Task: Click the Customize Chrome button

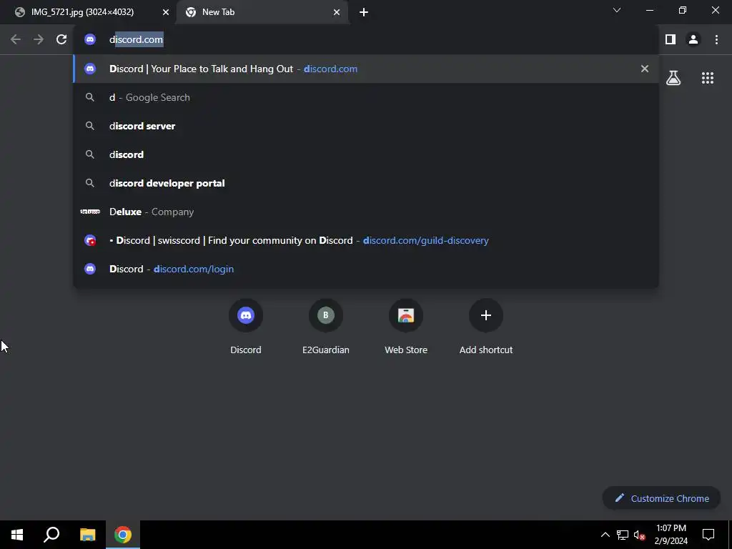Action: coord(662,498)
